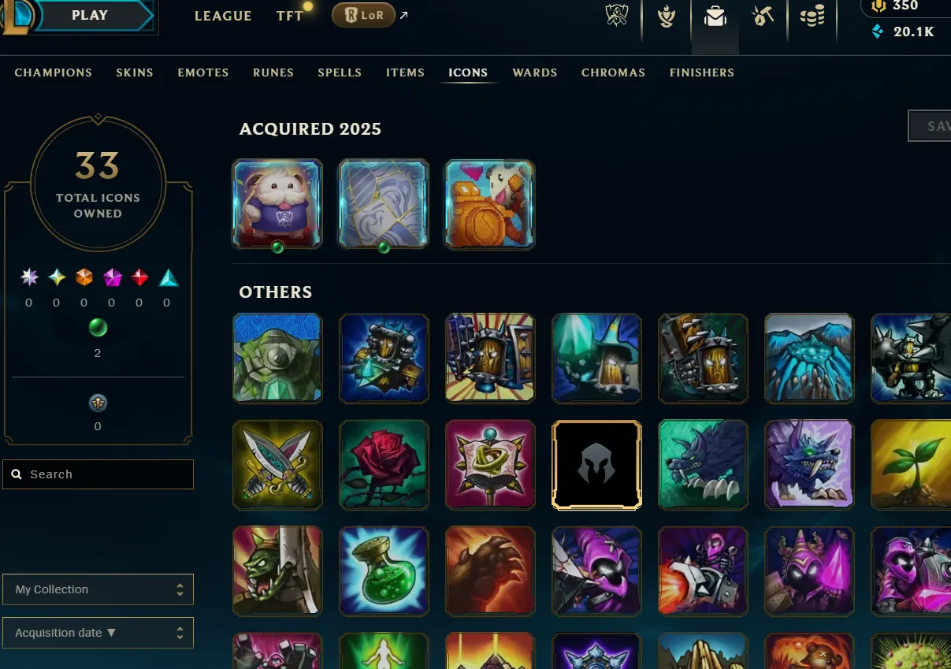Click the PLAY button

[90, 15]
